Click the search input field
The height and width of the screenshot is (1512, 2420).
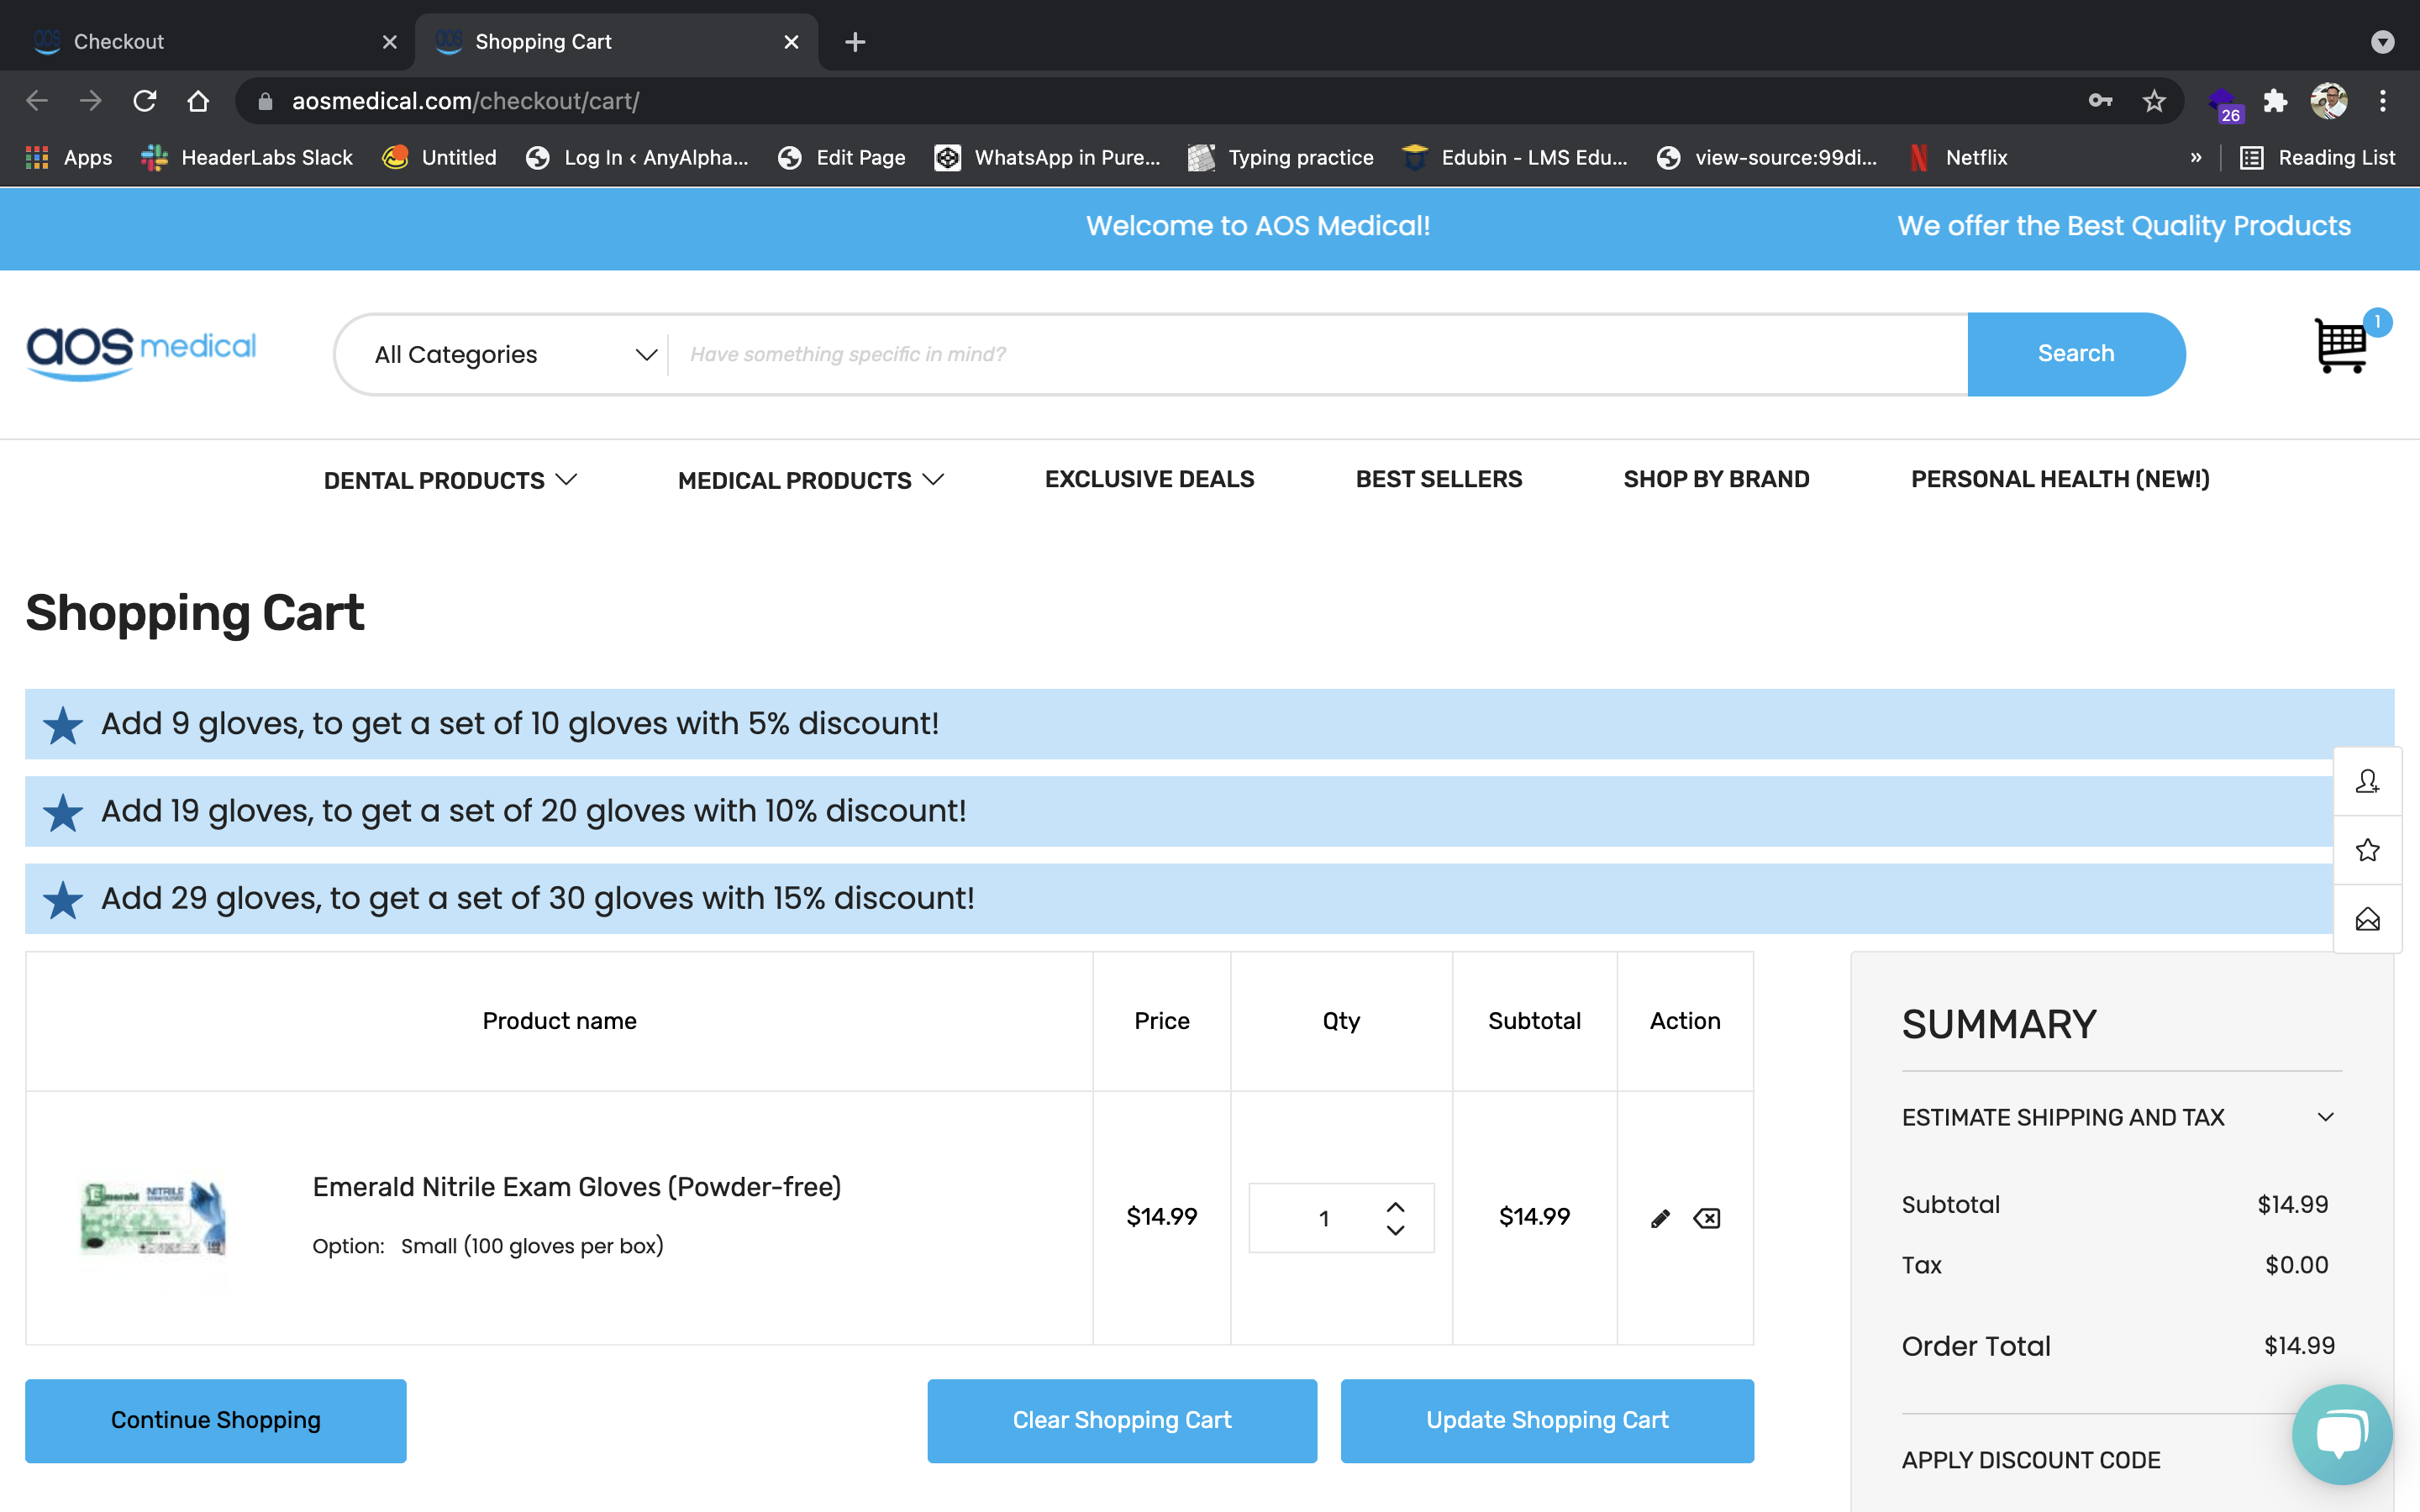click(1315, 355)
